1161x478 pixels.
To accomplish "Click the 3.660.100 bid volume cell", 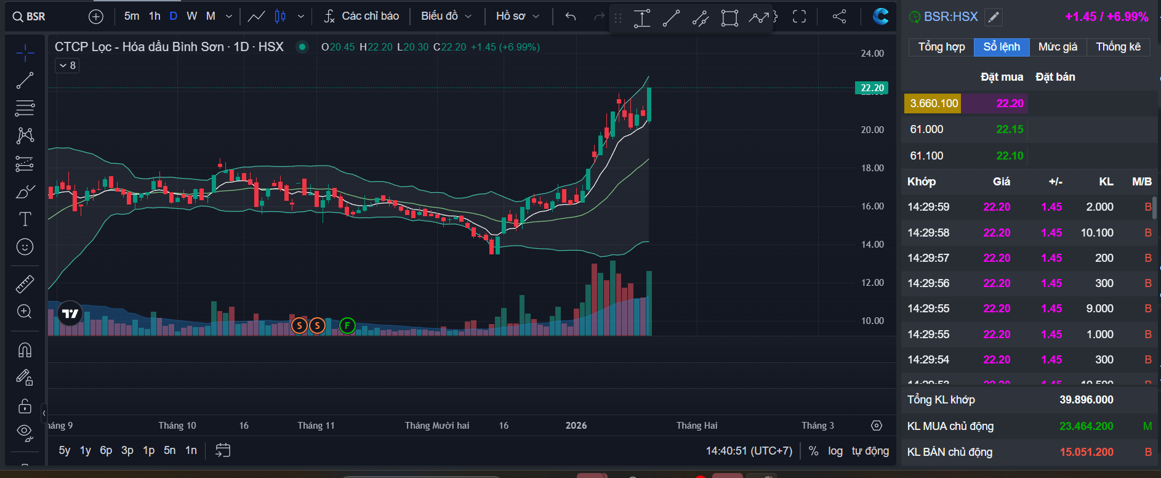I will click(933, 103).
